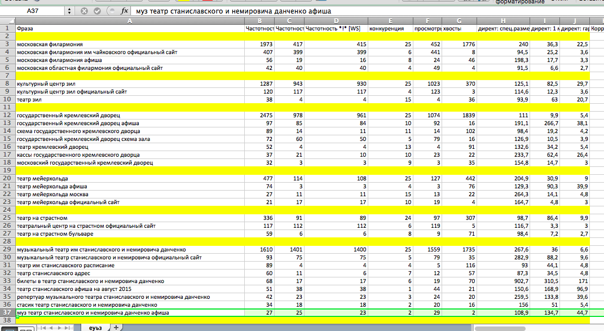The width and height of the screenshot is (604, 331).
Task: Select cell театр зил
Action: click(x=130, y=99)
